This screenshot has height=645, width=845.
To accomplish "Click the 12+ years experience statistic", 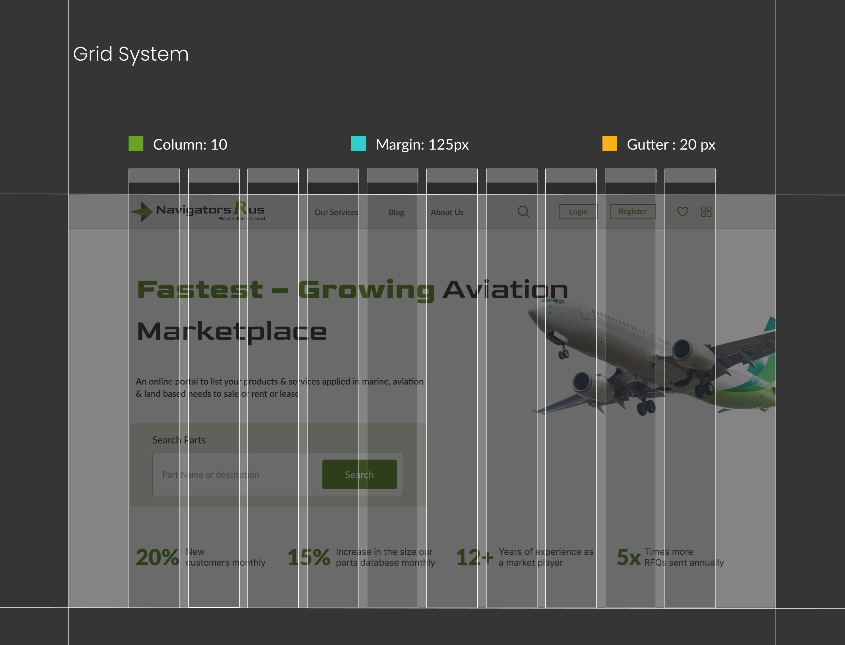I will tap(474, 557).
